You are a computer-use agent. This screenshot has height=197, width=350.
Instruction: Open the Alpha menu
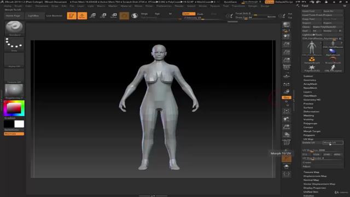(x=8, y=6)
